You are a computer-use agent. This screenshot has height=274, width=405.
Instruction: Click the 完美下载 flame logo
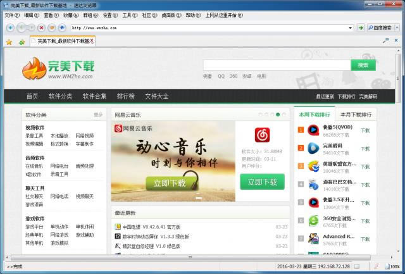34,69
